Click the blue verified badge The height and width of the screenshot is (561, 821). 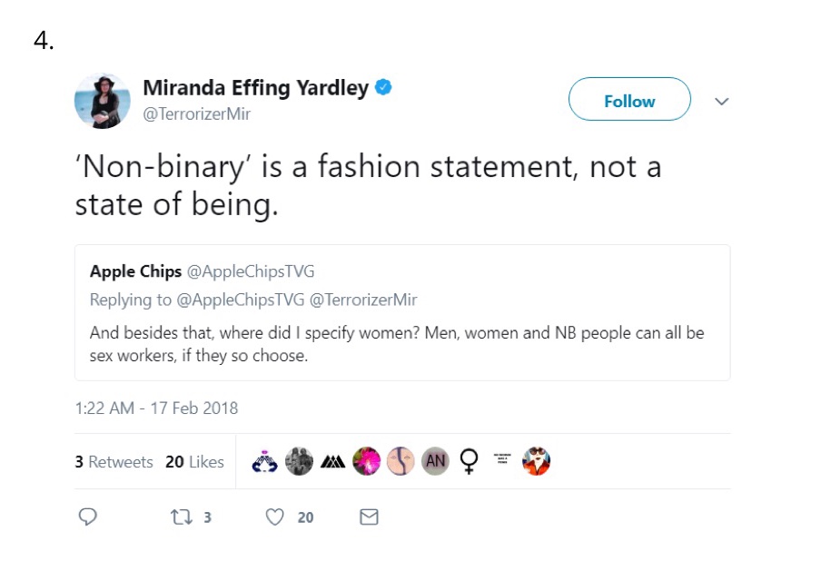click(x=384, y=88)
